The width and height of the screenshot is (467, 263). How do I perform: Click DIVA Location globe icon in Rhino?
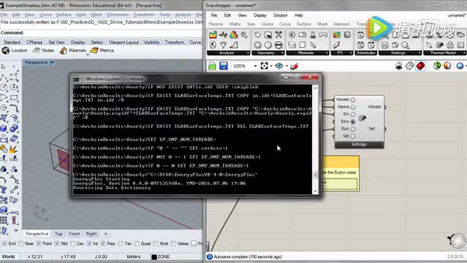5,51
